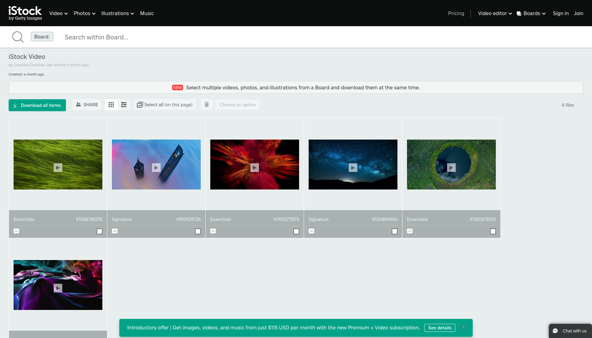Open the neon smoke video thumbnail
This screenshot has width=592, height=338.
[x=58, y=285]
